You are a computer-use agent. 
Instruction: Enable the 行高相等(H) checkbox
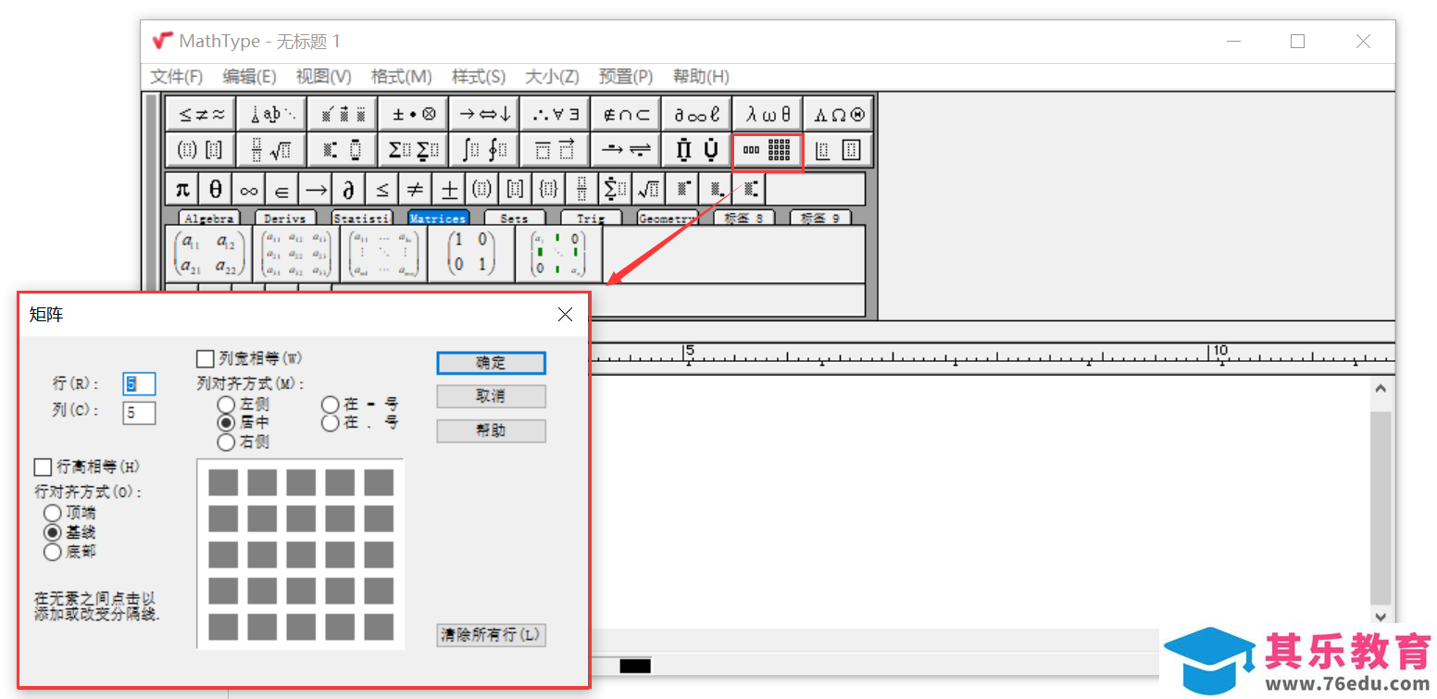42,467
